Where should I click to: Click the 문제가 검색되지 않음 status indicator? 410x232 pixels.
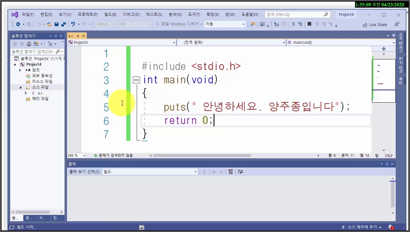[x=113, y=155]
